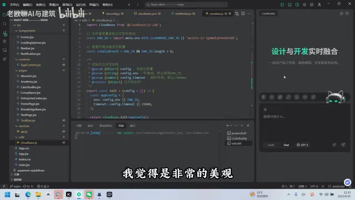The width and height of the screenshot is (355, 200).
Task: Toggle the secondary sidebar layout icon in the title bar
Action: pyautogui.click(x=297, y=4)
